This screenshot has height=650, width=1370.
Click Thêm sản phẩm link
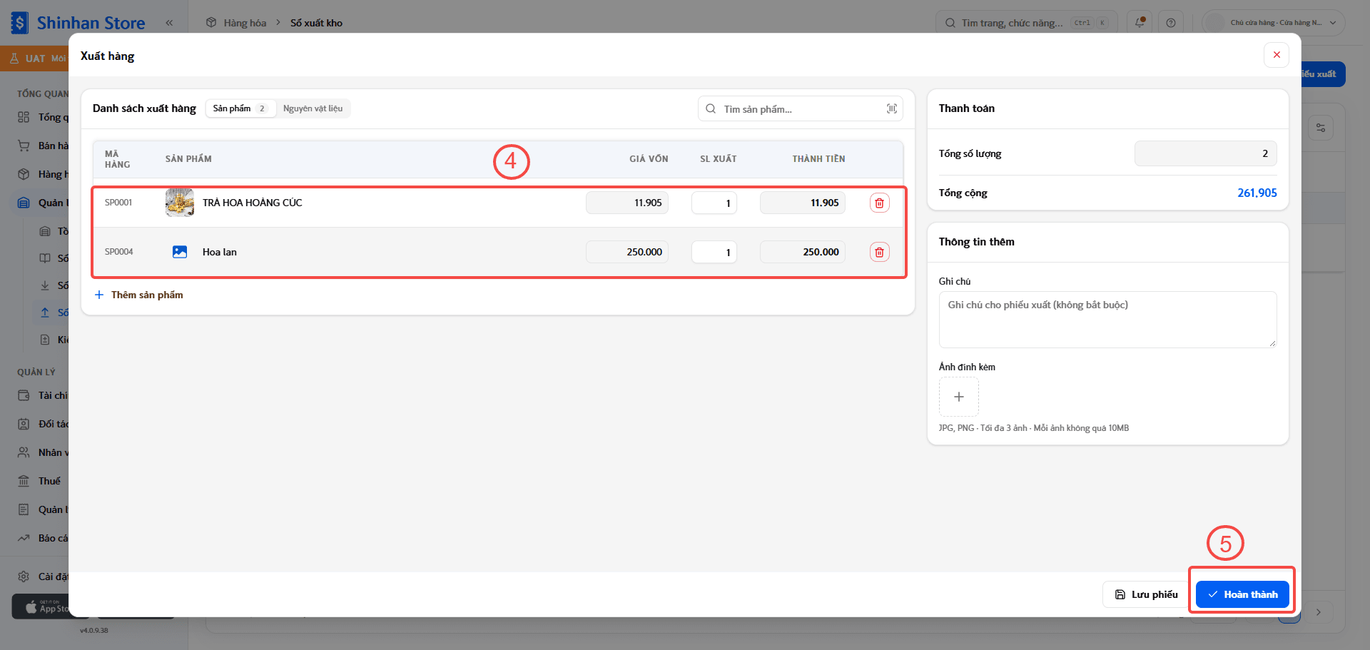pyautogui.click(x=138, y=295)
